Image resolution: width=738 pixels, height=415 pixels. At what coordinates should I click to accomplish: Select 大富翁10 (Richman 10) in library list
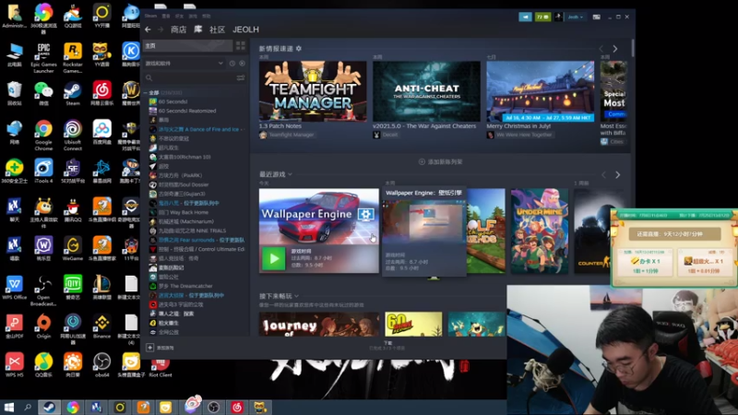[180, 157]
